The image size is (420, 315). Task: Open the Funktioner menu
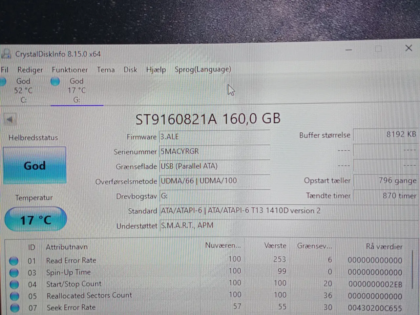[x=70, y=70]
